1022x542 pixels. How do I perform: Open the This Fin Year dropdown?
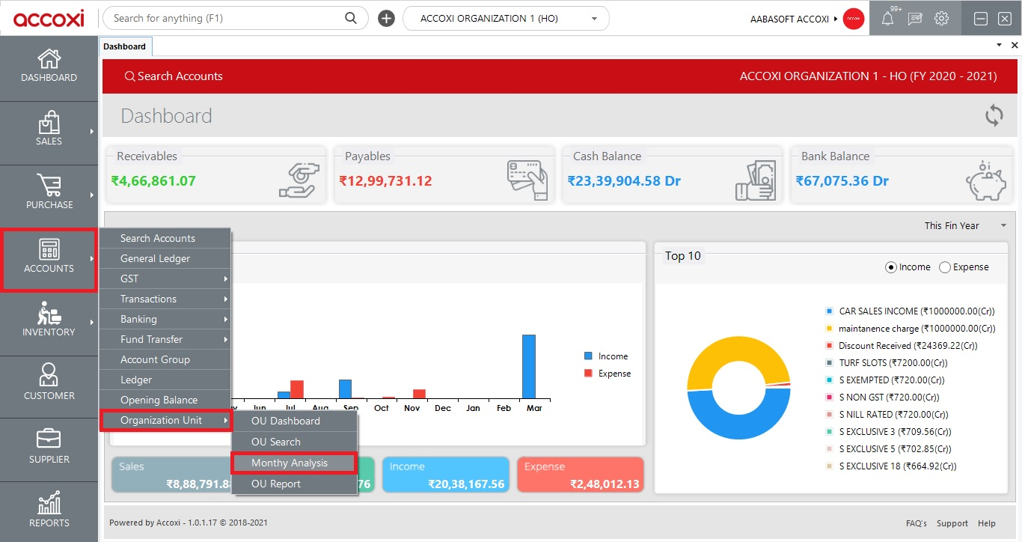pyautogui.click(x=965, y=225)
